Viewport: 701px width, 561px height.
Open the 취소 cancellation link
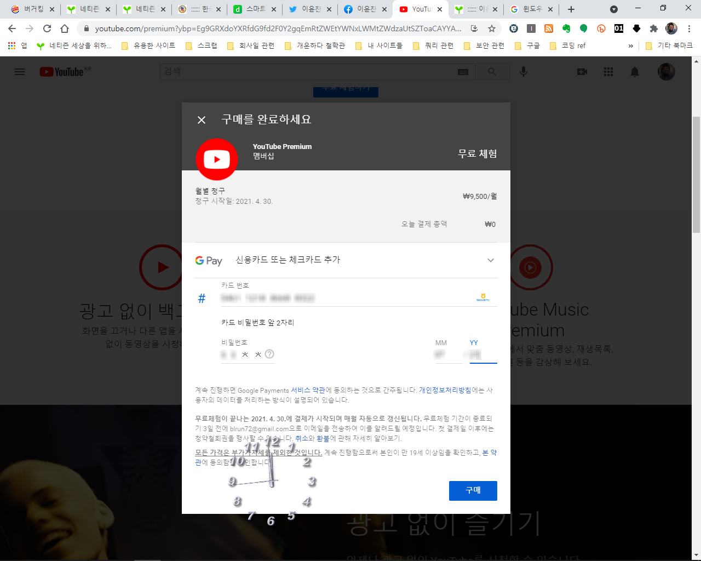coord(301,438)
